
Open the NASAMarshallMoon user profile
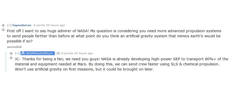click(39, 53)
